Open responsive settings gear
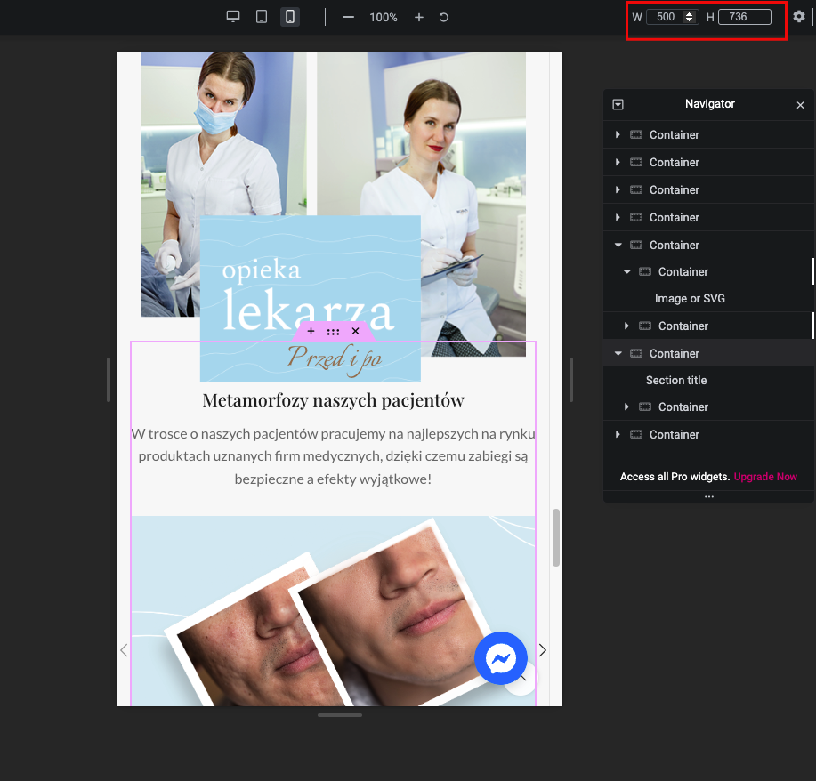Viewport: 816px width, 781px height. click(799, 17)
